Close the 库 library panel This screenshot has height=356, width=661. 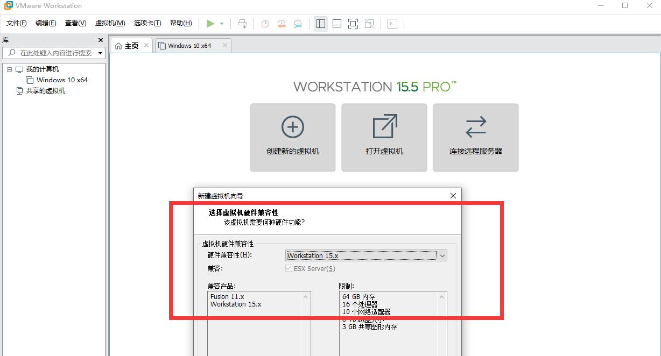(x=100, y=40)
